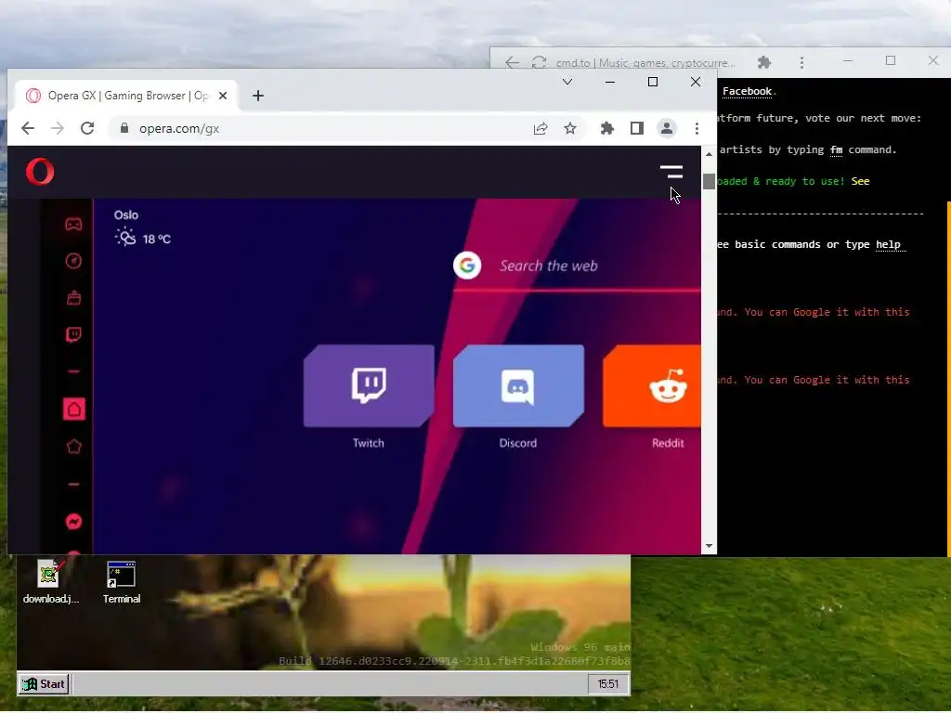The image size is (951, 713).
Task: Bookmark this page with the star icon
Action: click(x=570, y=128)
